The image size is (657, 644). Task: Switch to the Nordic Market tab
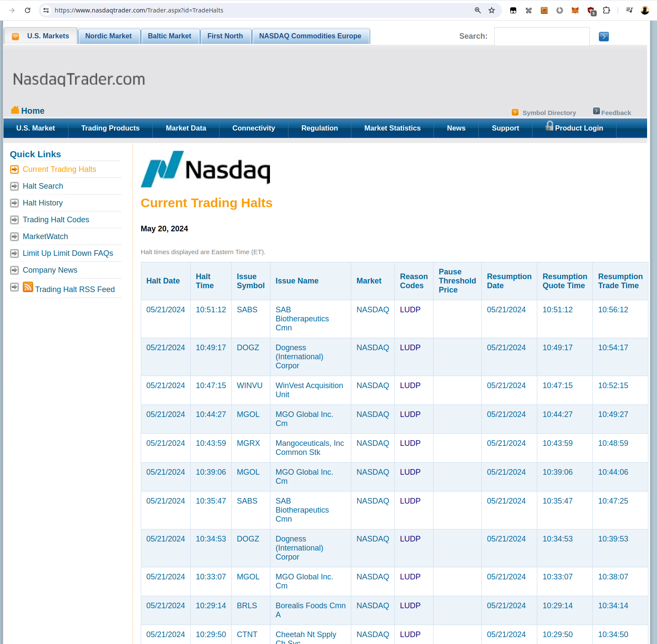point(108,36)
